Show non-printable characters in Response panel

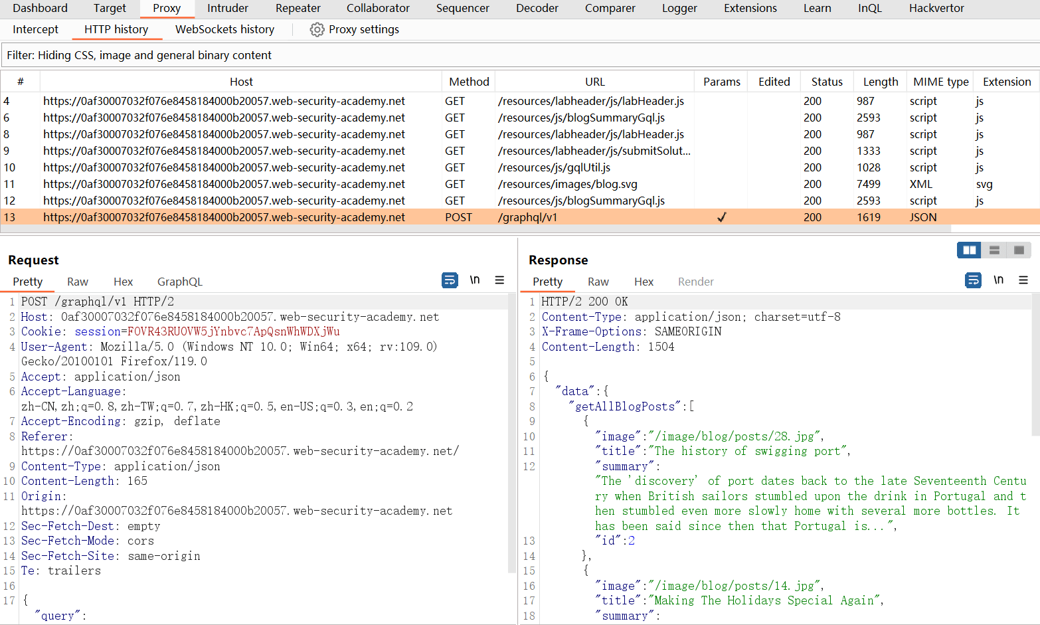click(x=998, y=280)
